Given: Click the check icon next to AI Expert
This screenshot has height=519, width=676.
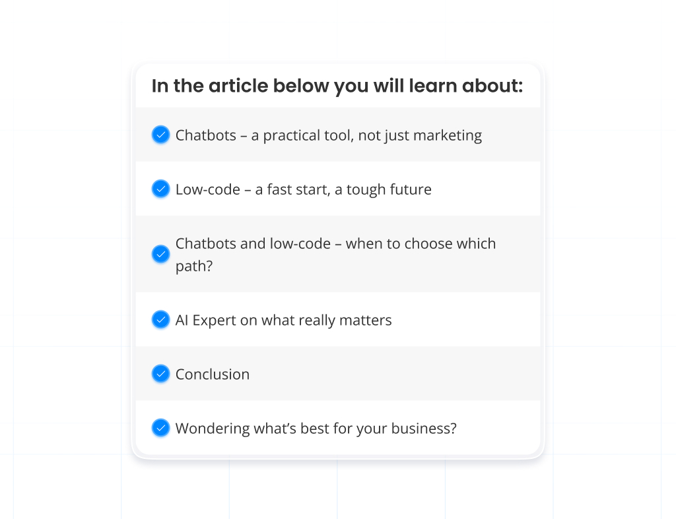Looking at the screenshot, I should pyautogui.click(x=160, y=320).
